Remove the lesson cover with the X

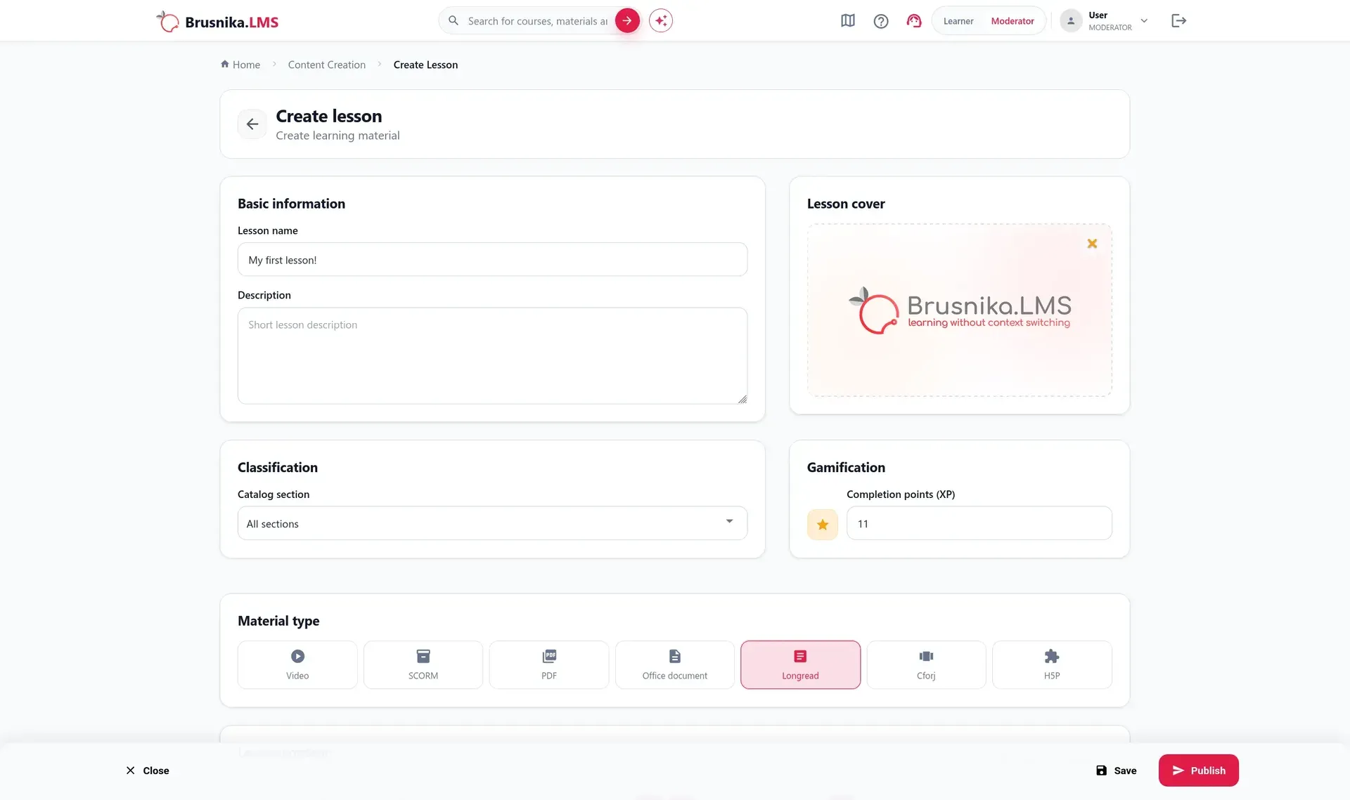coord(1092,244)
